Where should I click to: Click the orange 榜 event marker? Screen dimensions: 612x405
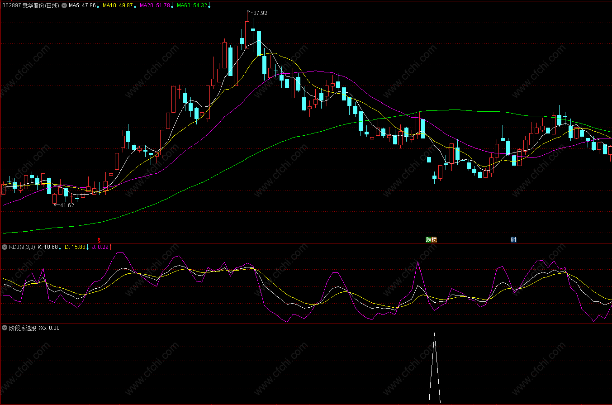(x=434, y=239)
